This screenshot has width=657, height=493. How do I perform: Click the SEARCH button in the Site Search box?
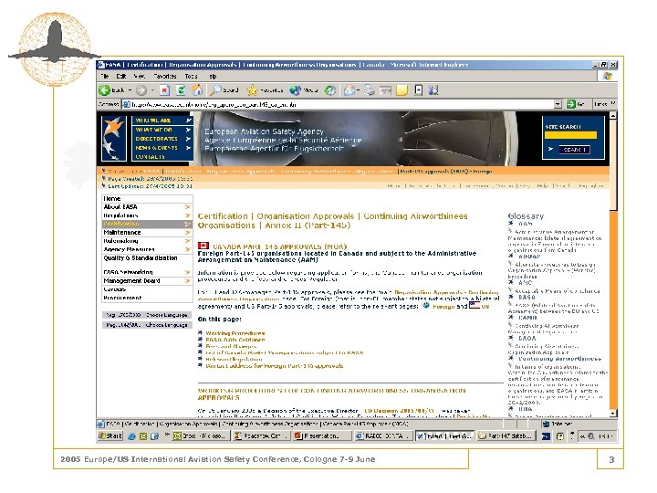pos(575,150)
